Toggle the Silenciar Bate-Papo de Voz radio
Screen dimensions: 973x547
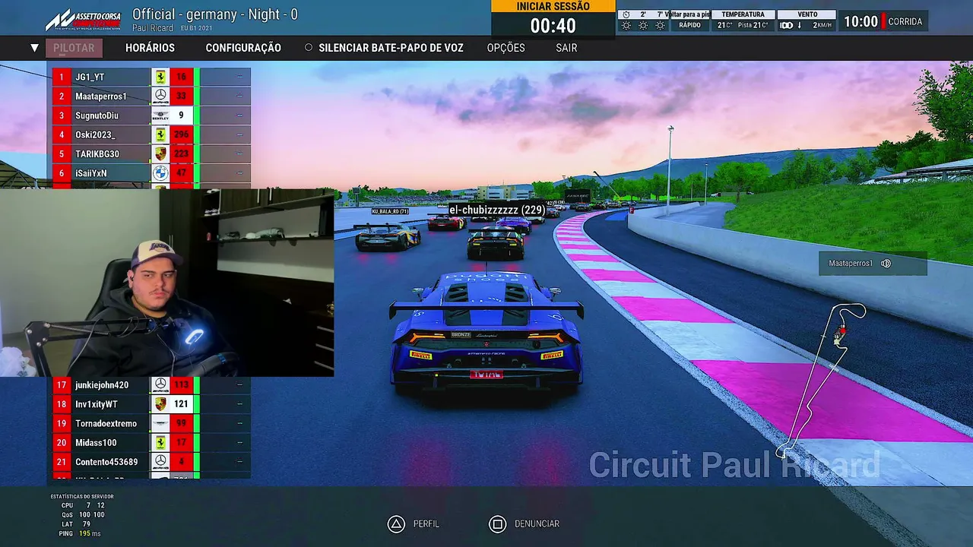pos(309,48)
